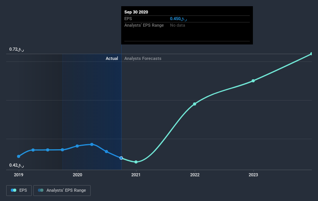Click the EPS data point at 2021 forecast low

[136, 162]
